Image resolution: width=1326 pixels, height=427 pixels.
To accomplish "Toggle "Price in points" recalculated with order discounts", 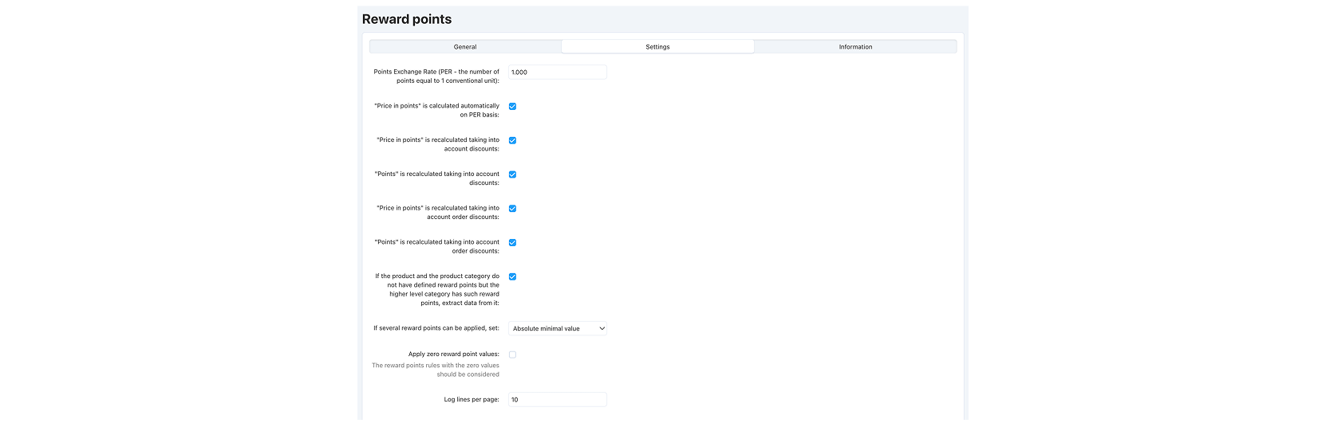I will coord(512,209).
